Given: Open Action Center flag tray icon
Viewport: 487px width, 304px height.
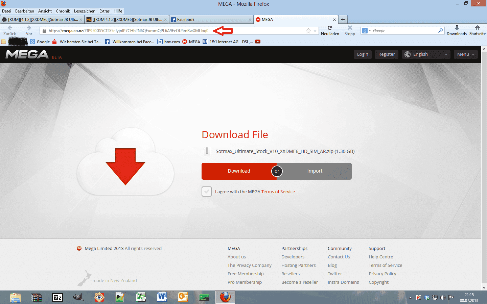Looking at the screenshot, I should [451, 298].
